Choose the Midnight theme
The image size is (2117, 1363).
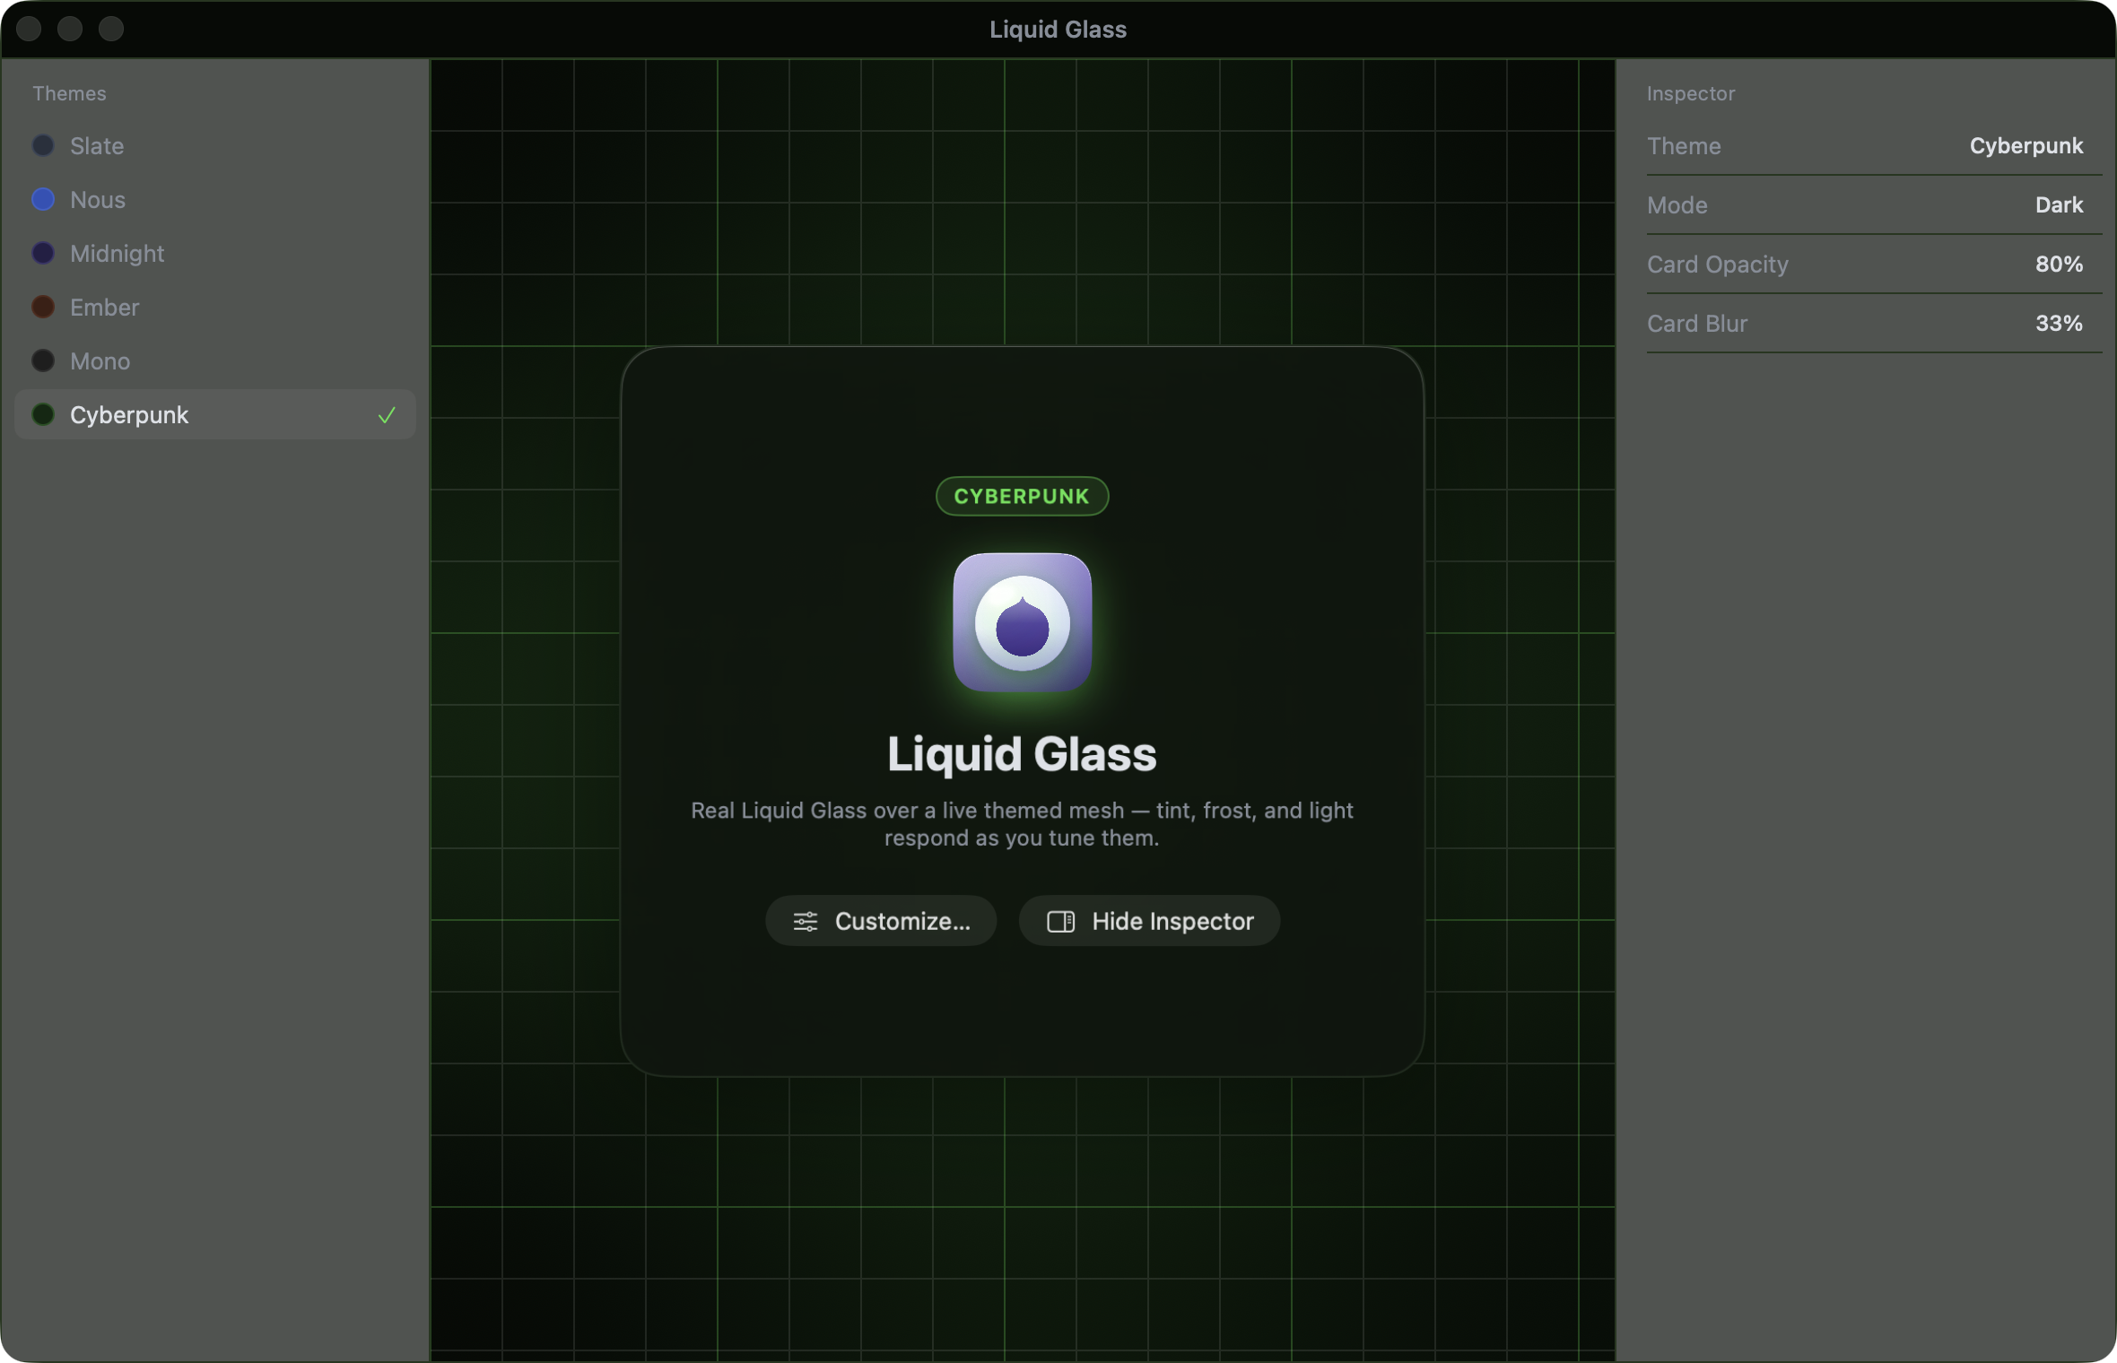(215, 254)
